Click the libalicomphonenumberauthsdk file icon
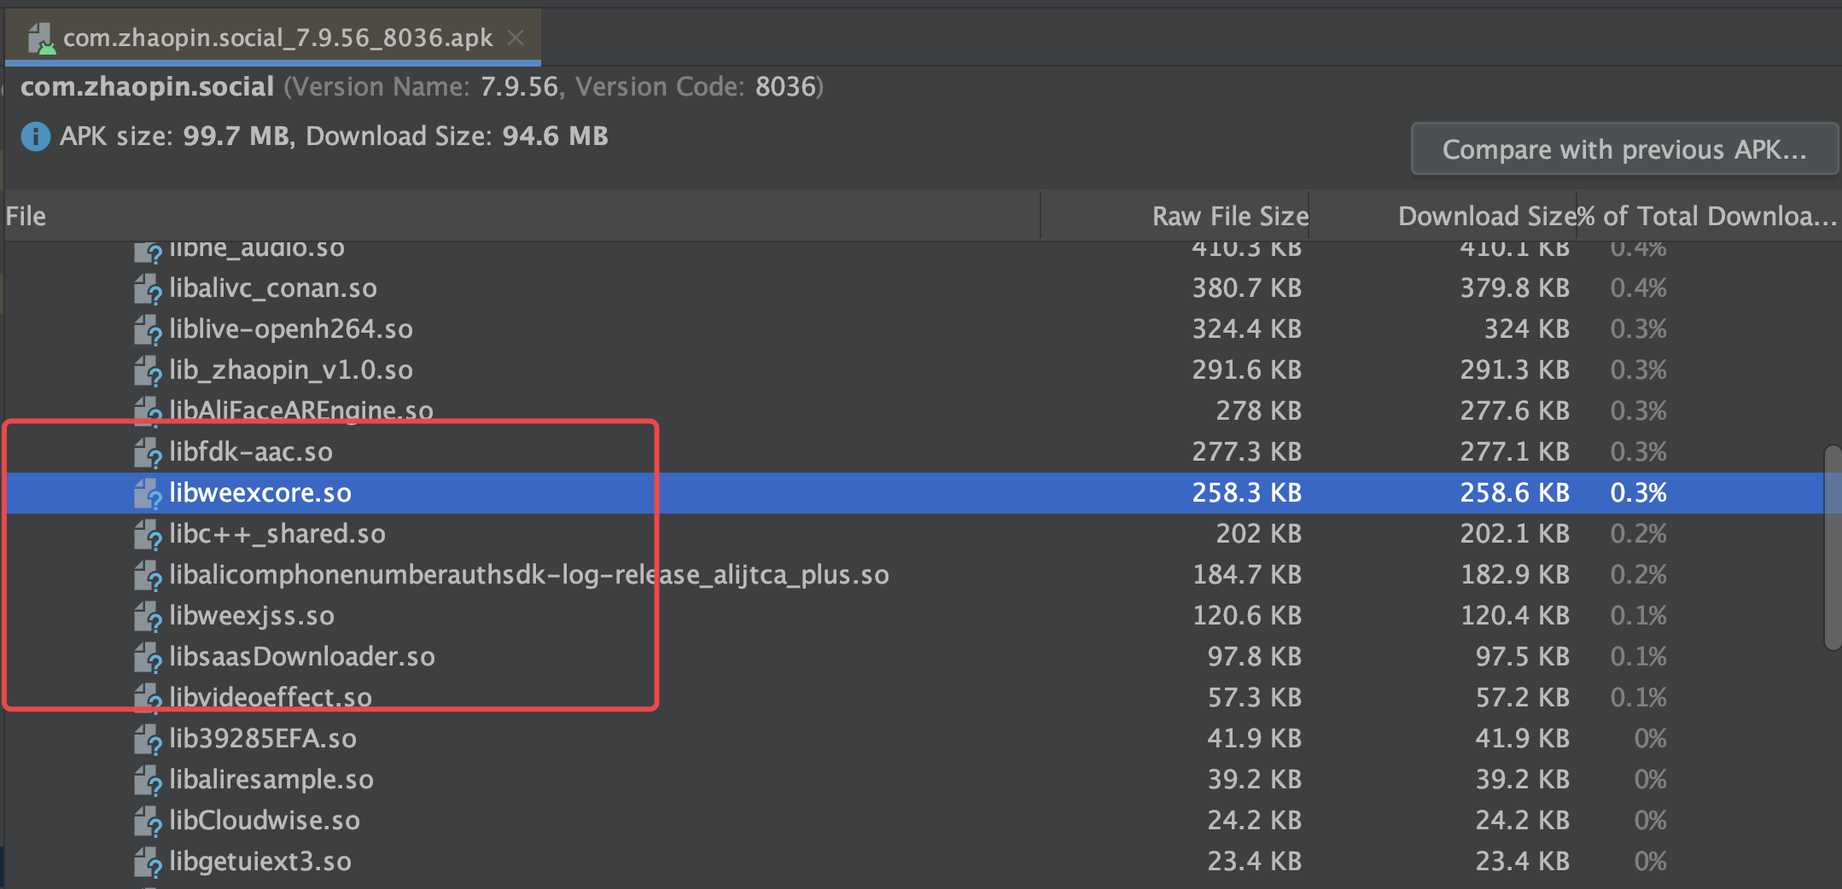Image resolution: width=1842 pixels, height=889 pixels. pos(148,576)
